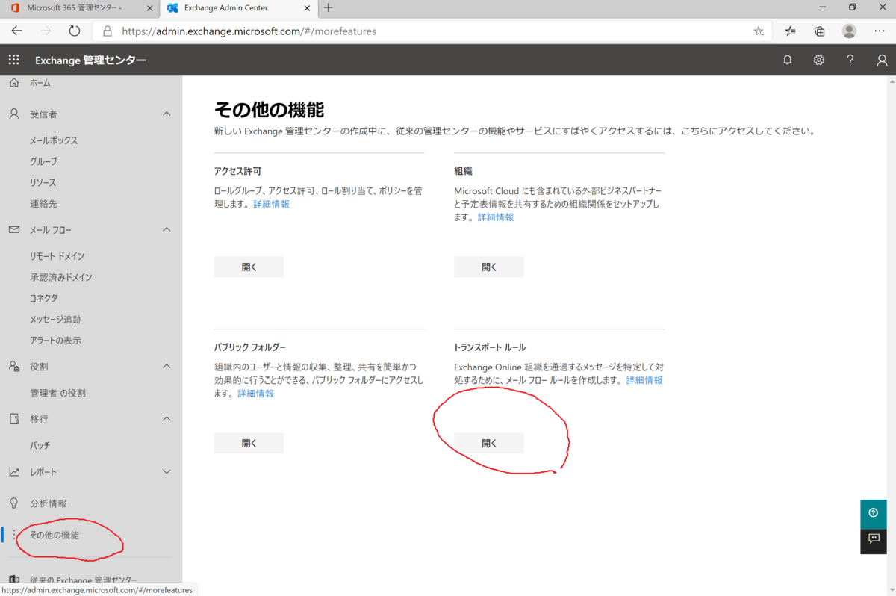
Task: Collapse the メール フロー section chevron
Action: click(167, 230)
